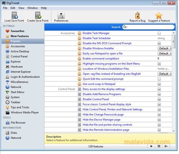Click the play arrow button in status bar
The image size is (179, 154).
152,146
